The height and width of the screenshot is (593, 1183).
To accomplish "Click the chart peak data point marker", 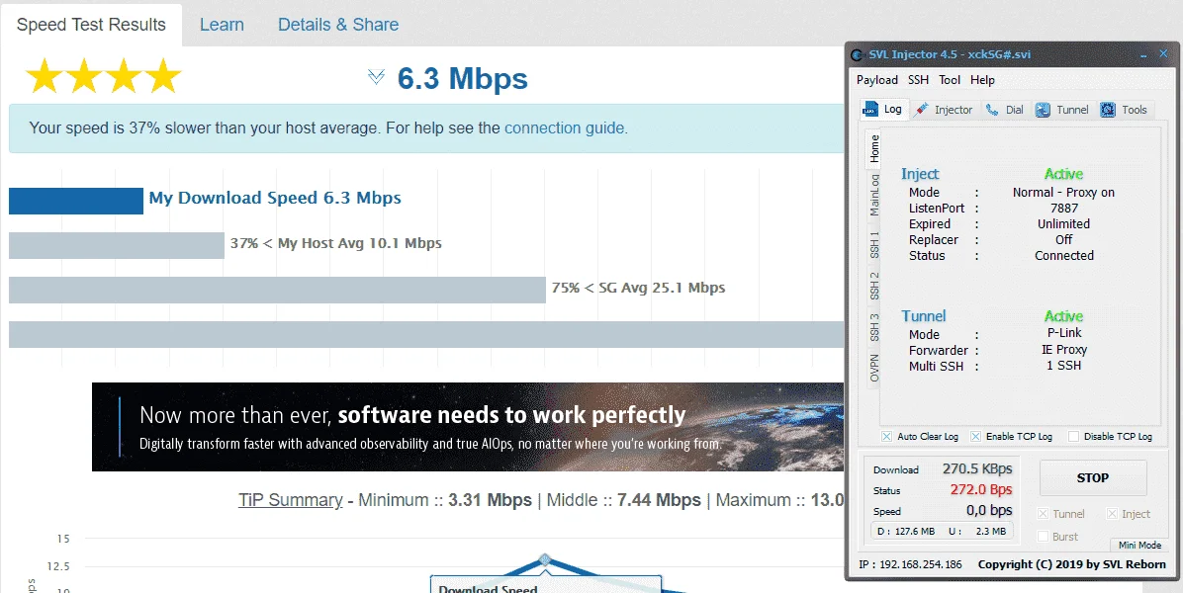I will point(544,559).
